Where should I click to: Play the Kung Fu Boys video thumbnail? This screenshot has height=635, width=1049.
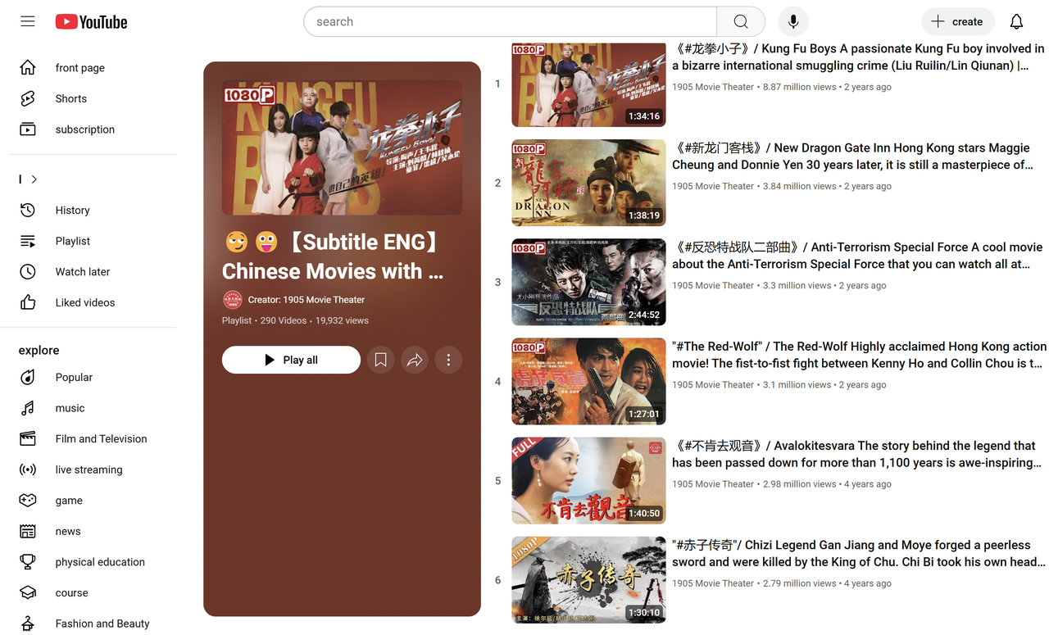pos(588,84)
